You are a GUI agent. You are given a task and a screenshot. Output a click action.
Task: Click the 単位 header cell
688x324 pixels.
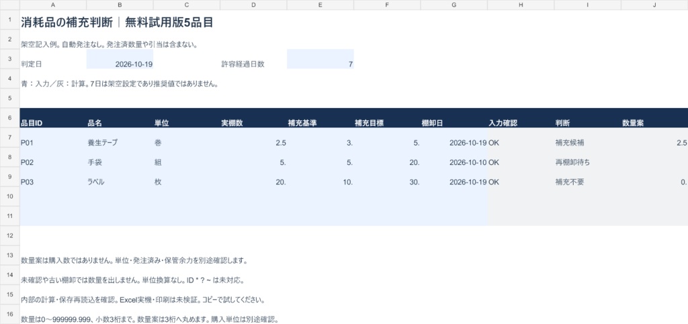[187, 118]
